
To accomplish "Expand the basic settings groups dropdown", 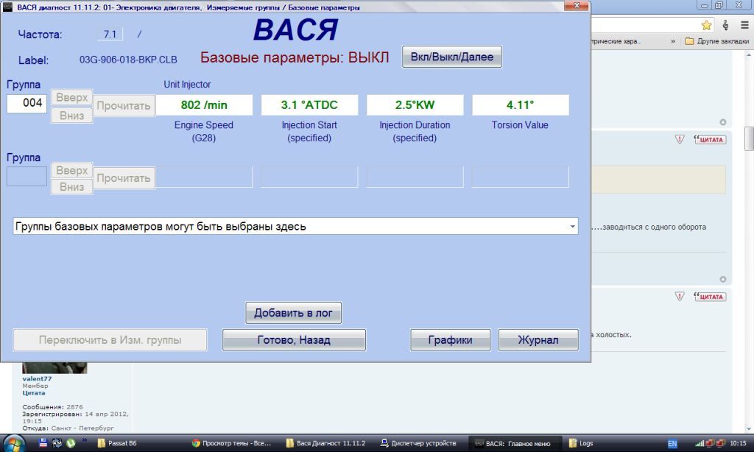I will tap(573, 227).
